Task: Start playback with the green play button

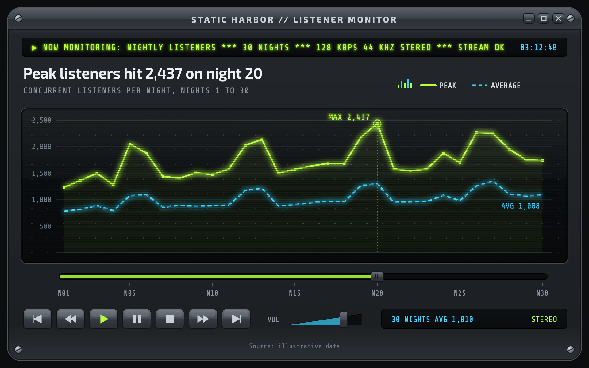Action: point(104,319)
